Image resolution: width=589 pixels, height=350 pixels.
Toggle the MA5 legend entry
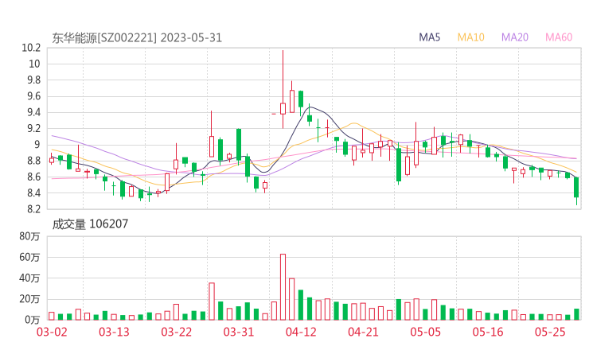pyautogui.click(x=429, y=37)
